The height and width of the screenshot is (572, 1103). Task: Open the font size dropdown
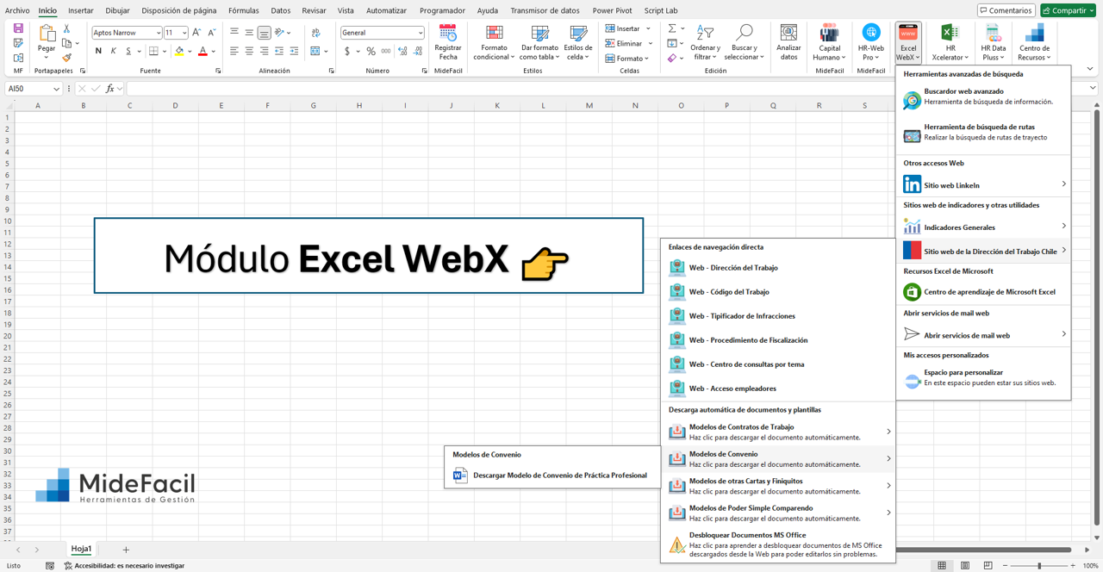184,33
